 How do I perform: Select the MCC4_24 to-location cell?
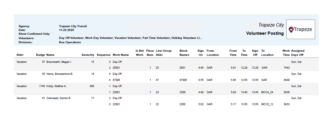[267, 92]
